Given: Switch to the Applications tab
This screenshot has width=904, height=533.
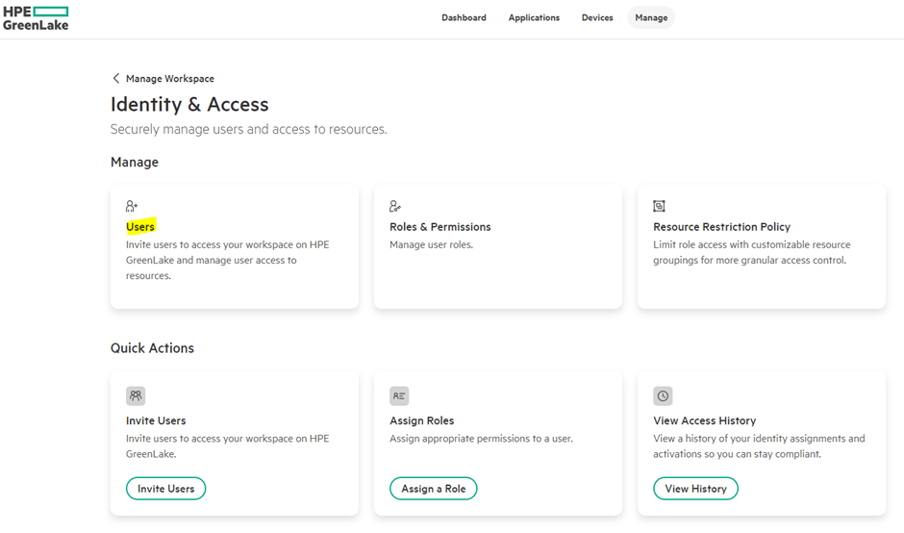Looking at the screenshot, I should [x=534, y=17].
